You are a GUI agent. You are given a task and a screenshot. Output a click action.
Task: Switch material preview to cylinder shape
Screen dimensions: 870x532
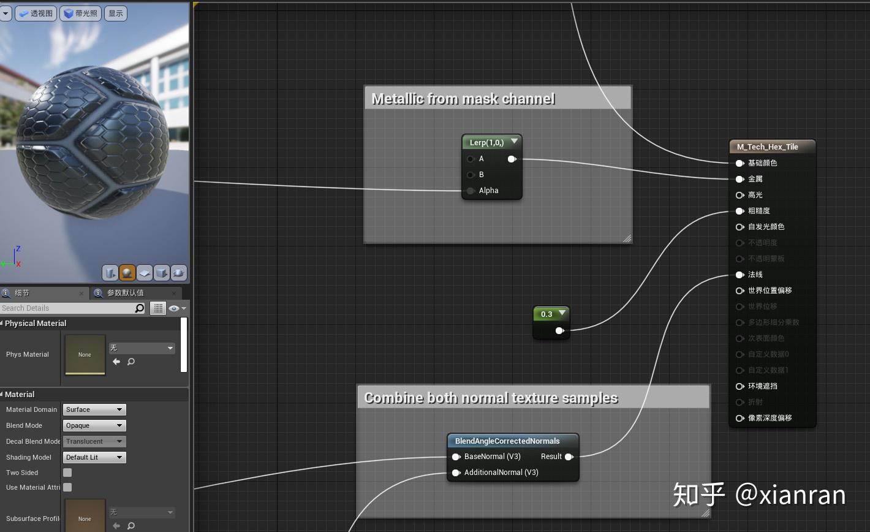[110, 273]
